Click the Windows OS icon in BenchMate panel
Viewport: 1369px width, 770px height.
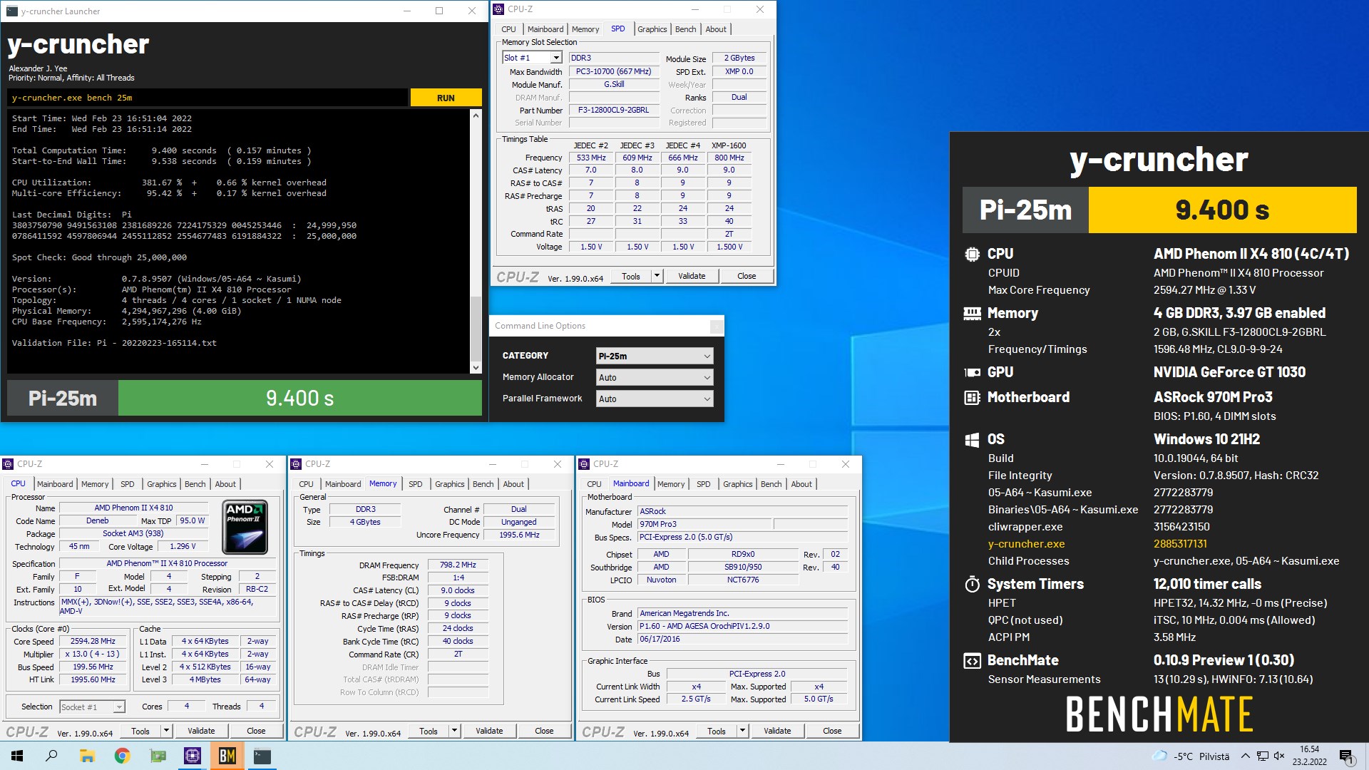pos(972,440)
